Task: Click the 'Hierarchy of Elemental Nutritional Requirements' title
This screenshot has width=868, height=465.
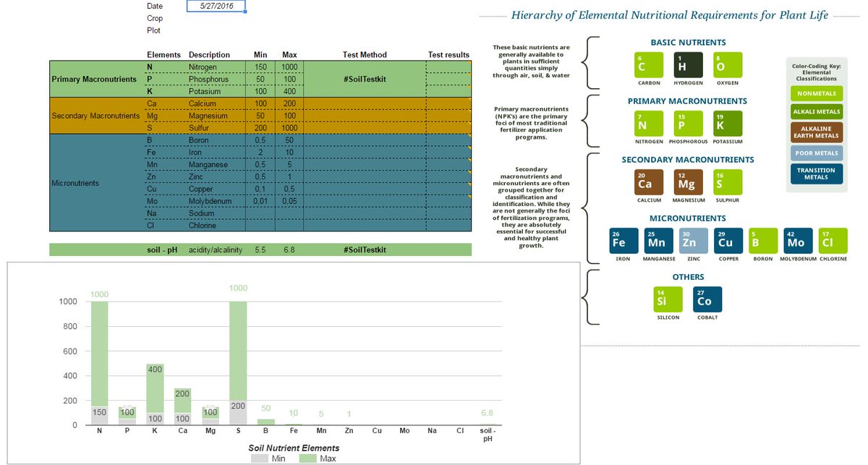Action: coord(670,14)
